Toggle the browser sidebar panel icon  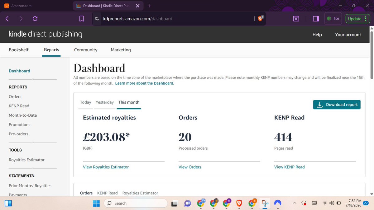(316, 19)
